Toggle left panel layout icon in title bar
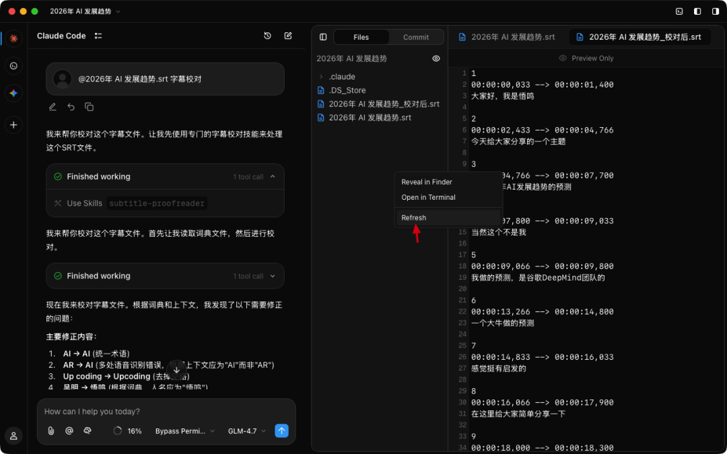727x454 pixels. pos(697,11)
